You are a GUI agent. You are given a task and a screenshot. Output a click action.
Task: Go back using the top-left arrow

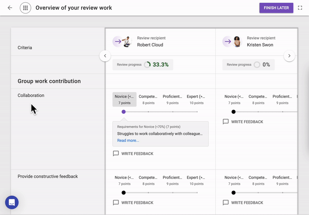pyautogui.click(x=10, y=8)
